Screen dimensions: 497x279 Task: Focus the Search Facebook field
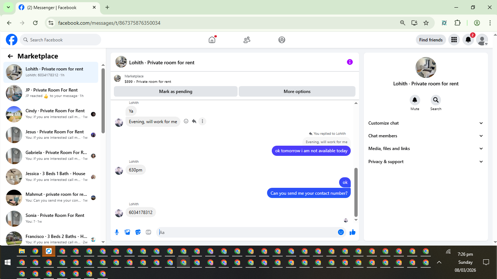tap(60, 40)
